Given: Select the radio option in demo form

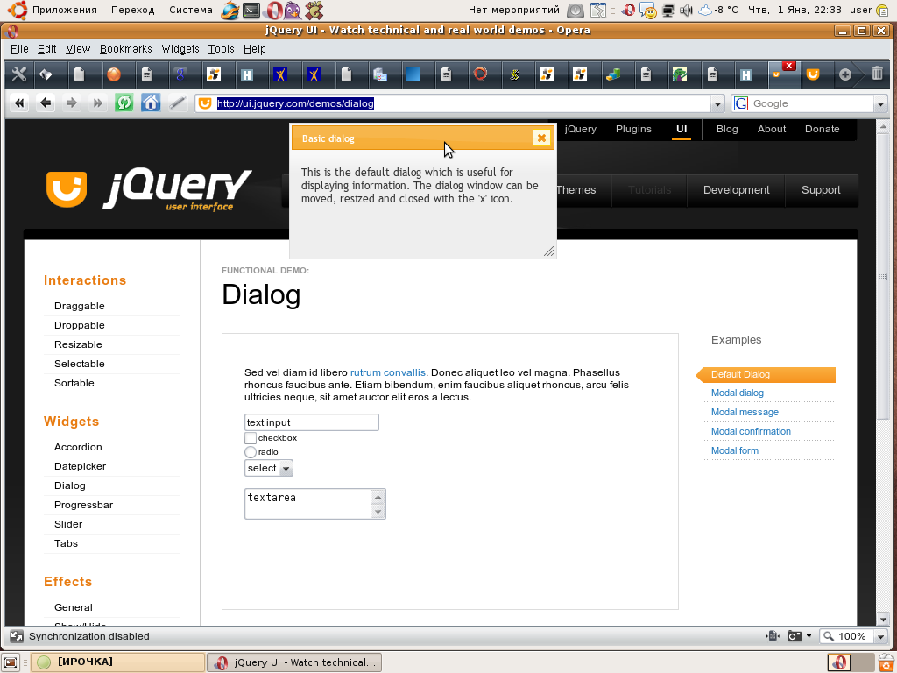Looking at the screenshot, I should (x=251, y=452).
